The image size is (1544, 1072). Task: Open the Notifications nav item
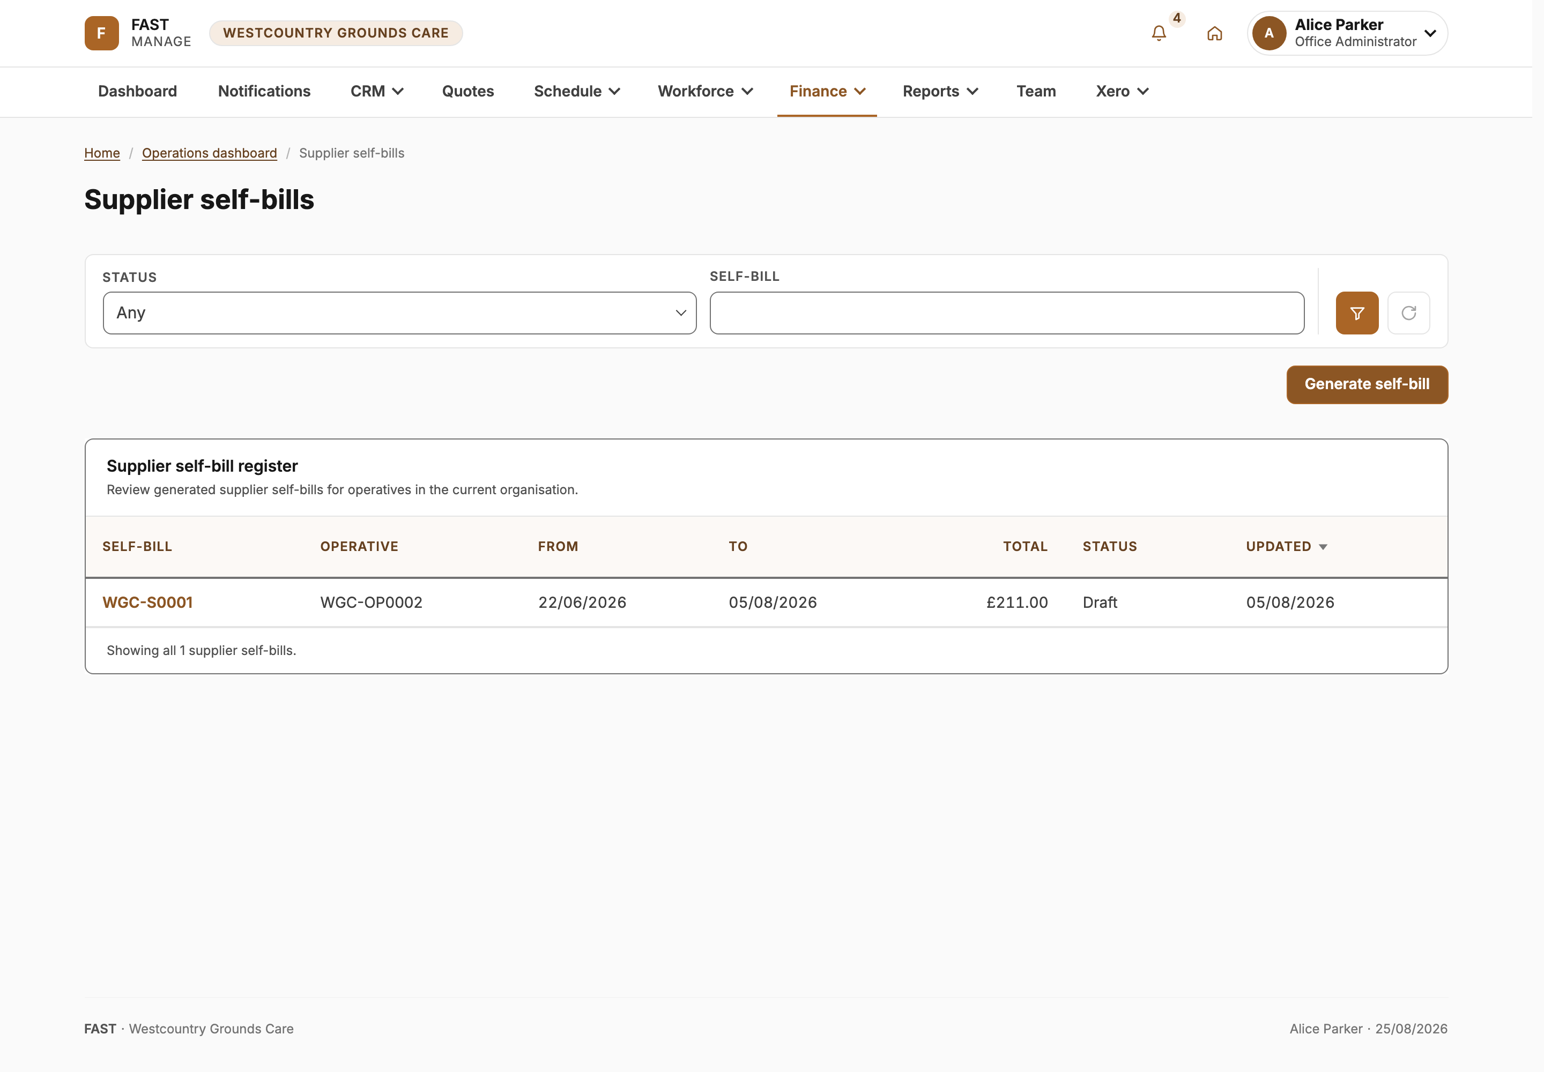[x=264, y=91]
